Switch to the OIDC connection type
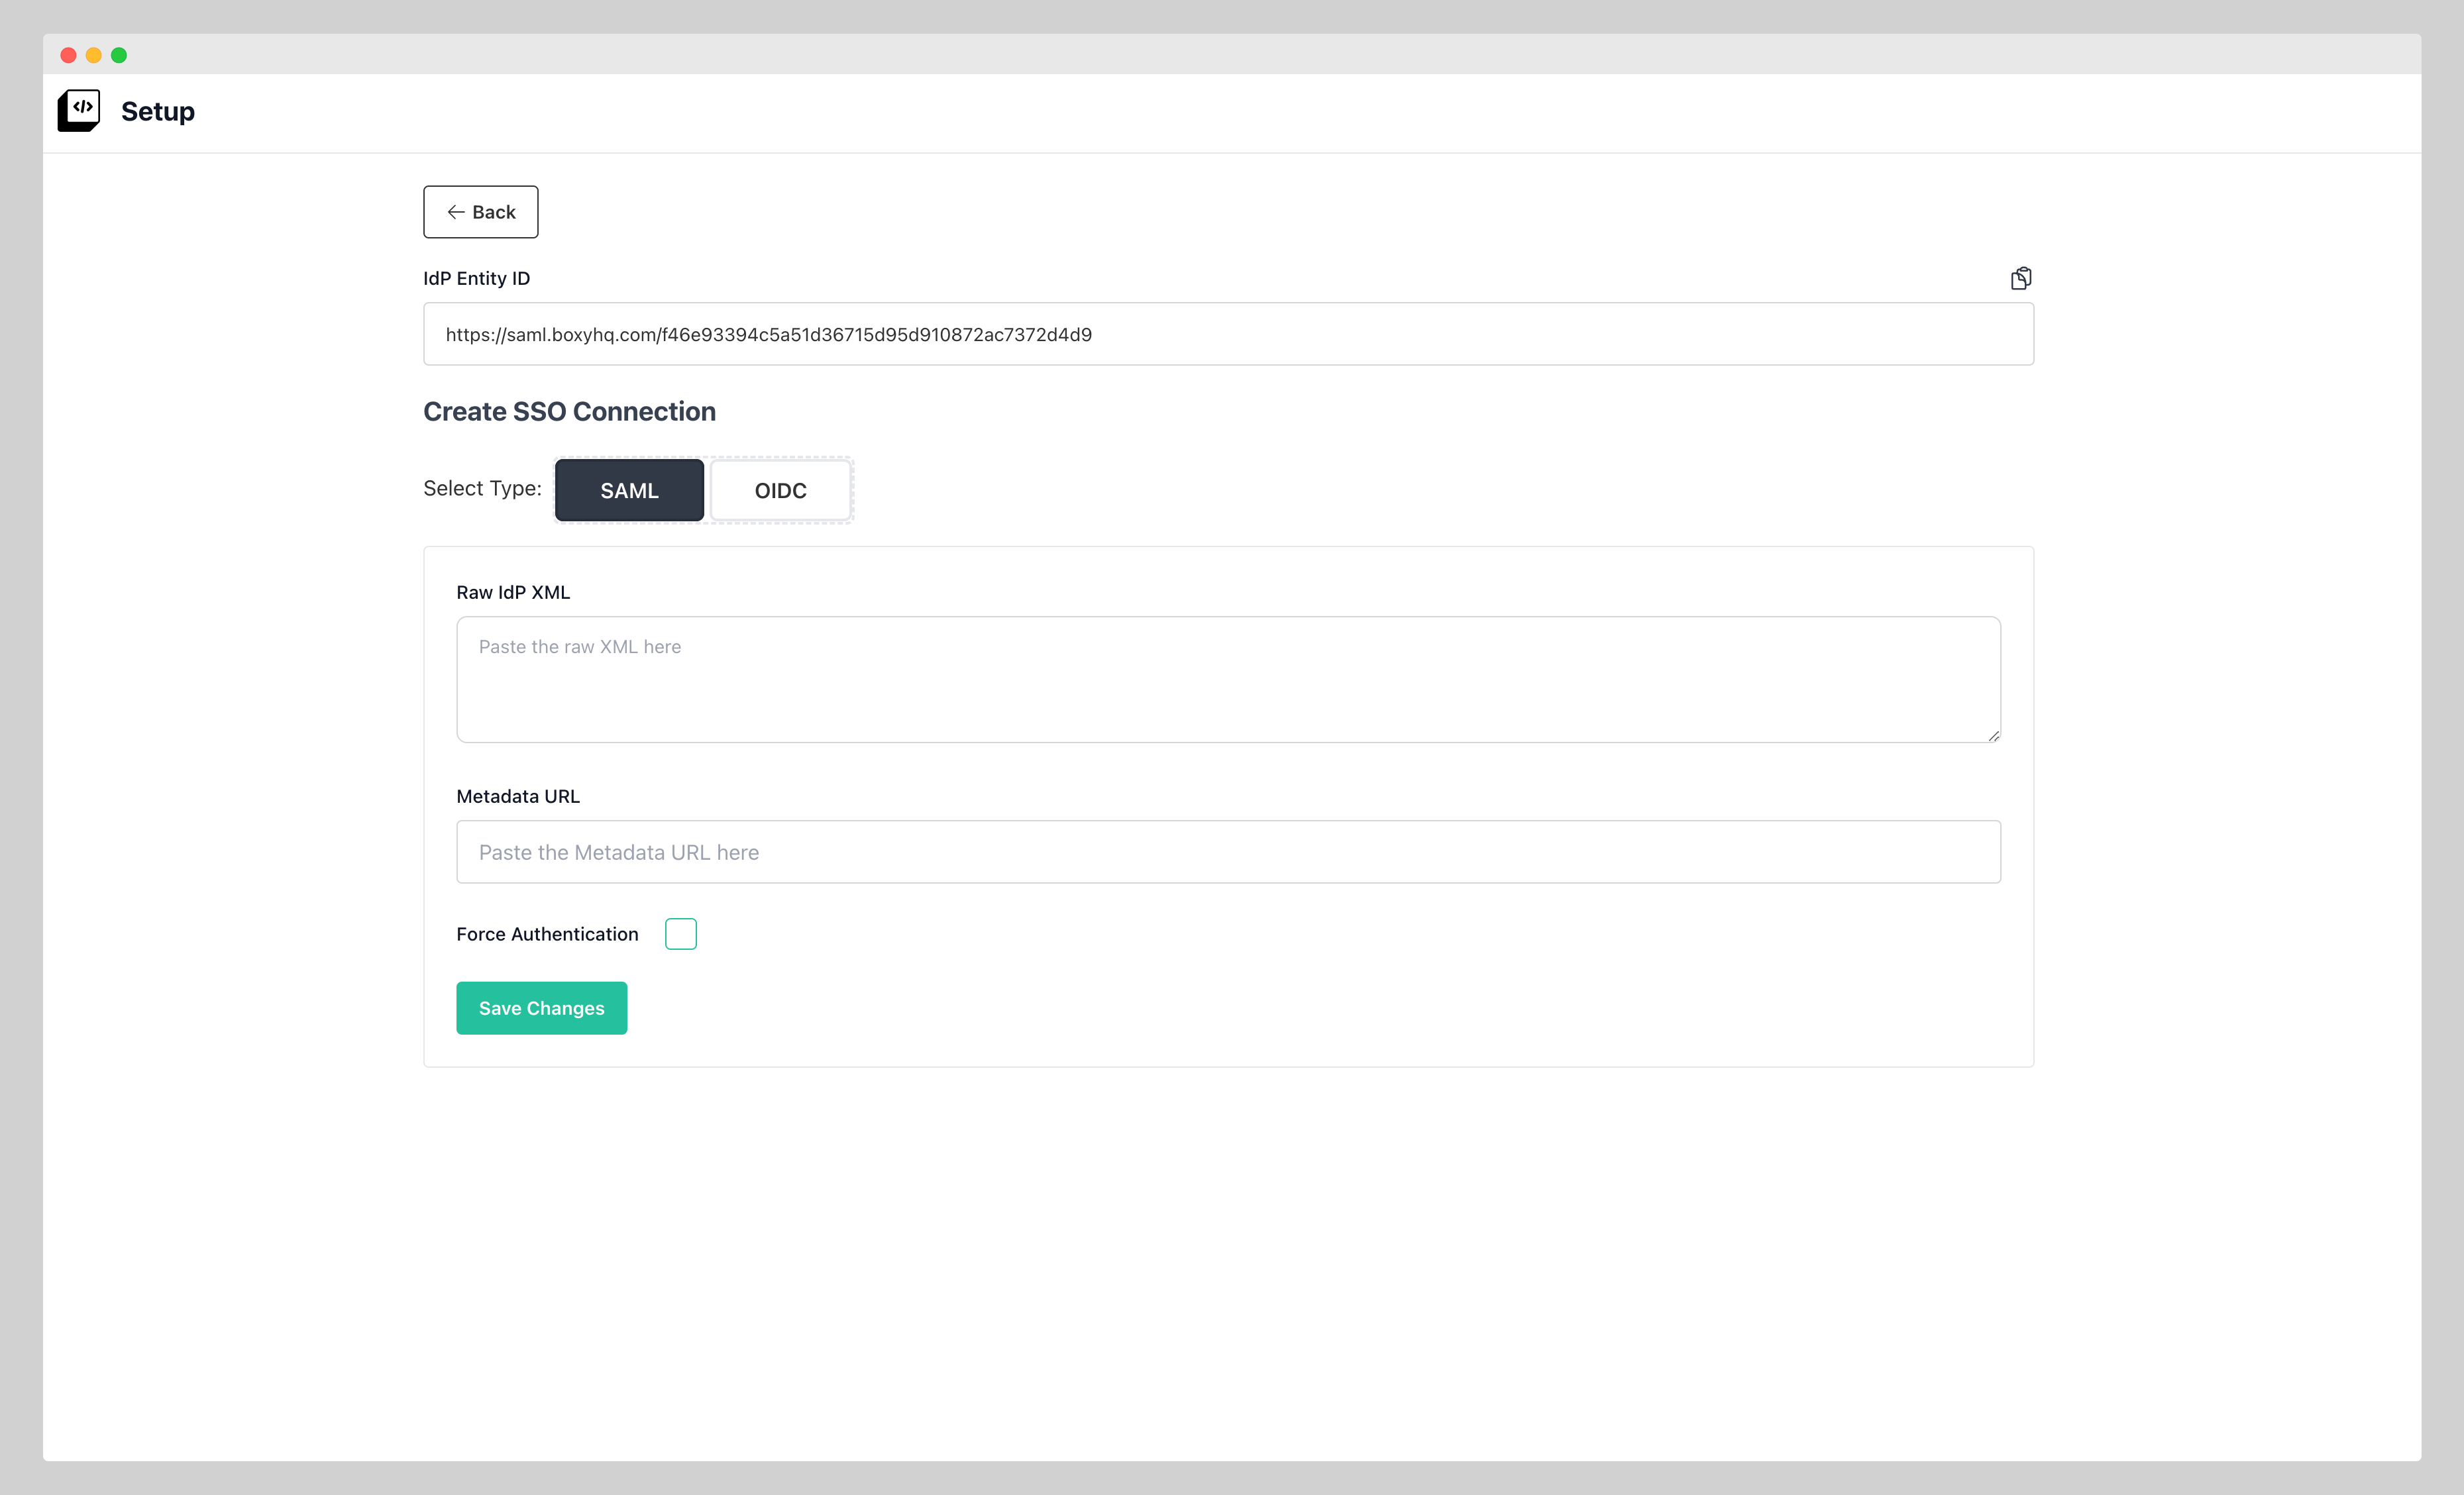This screenshot has height=1495, width=2464. pyautogui.click(x=780, y=490)
